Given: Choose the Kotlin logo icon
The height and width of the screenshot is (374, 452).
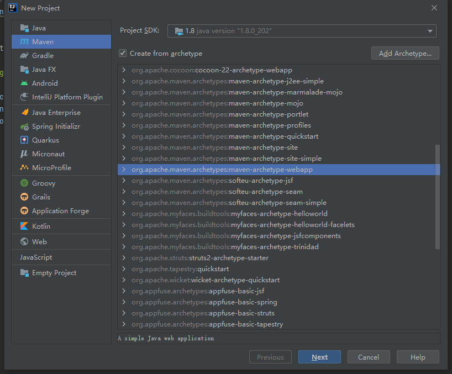Looking at the screenshot, I should 24,226.
